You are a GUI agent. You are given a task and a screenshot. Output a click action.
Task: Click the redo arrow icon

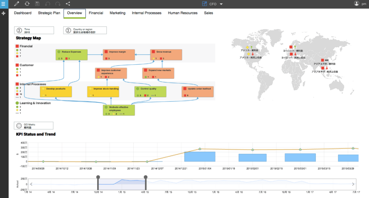tap(58, 4)
